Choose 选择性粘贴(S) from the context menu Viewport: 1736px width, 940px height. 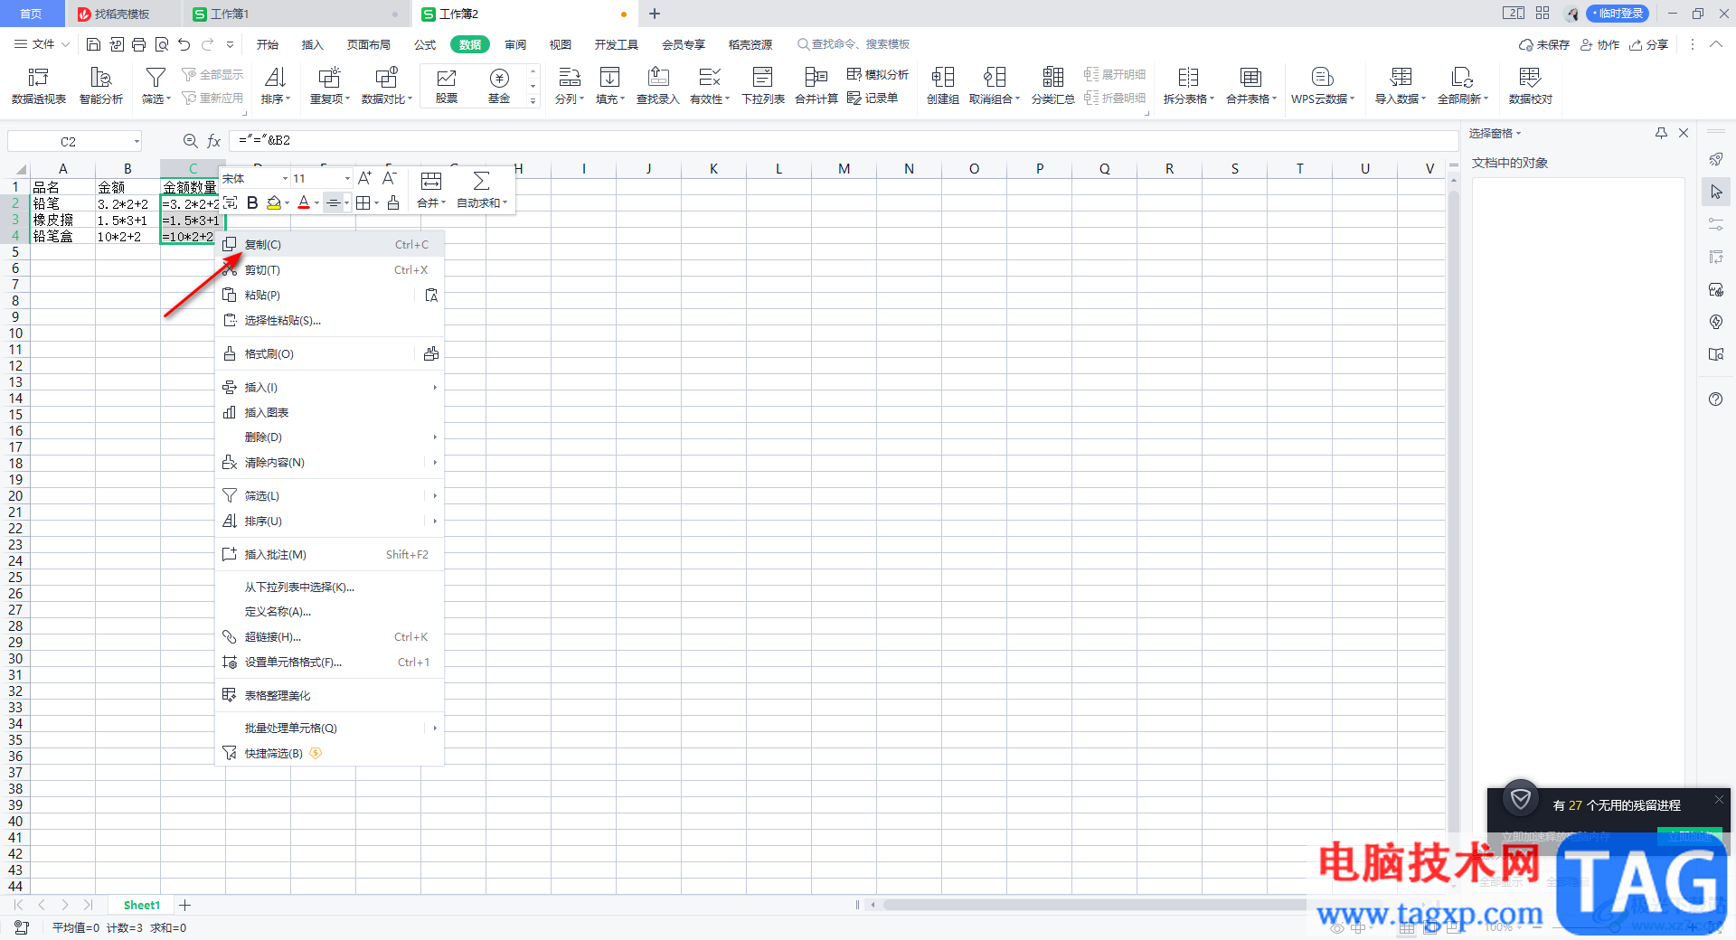click(x=329, y=321)
